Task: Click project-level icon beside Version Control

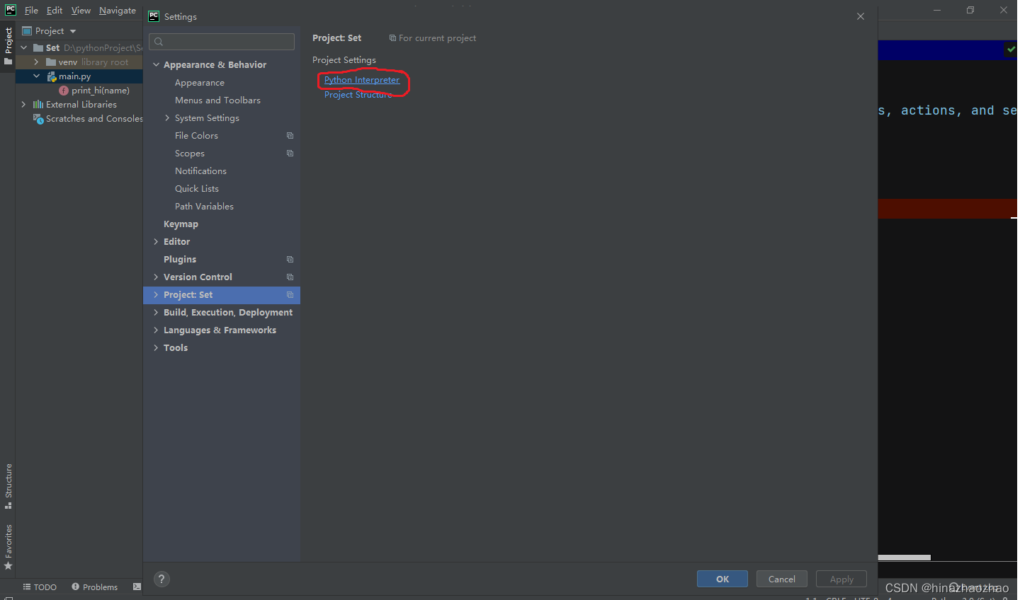Action: [x=290, y=277]
